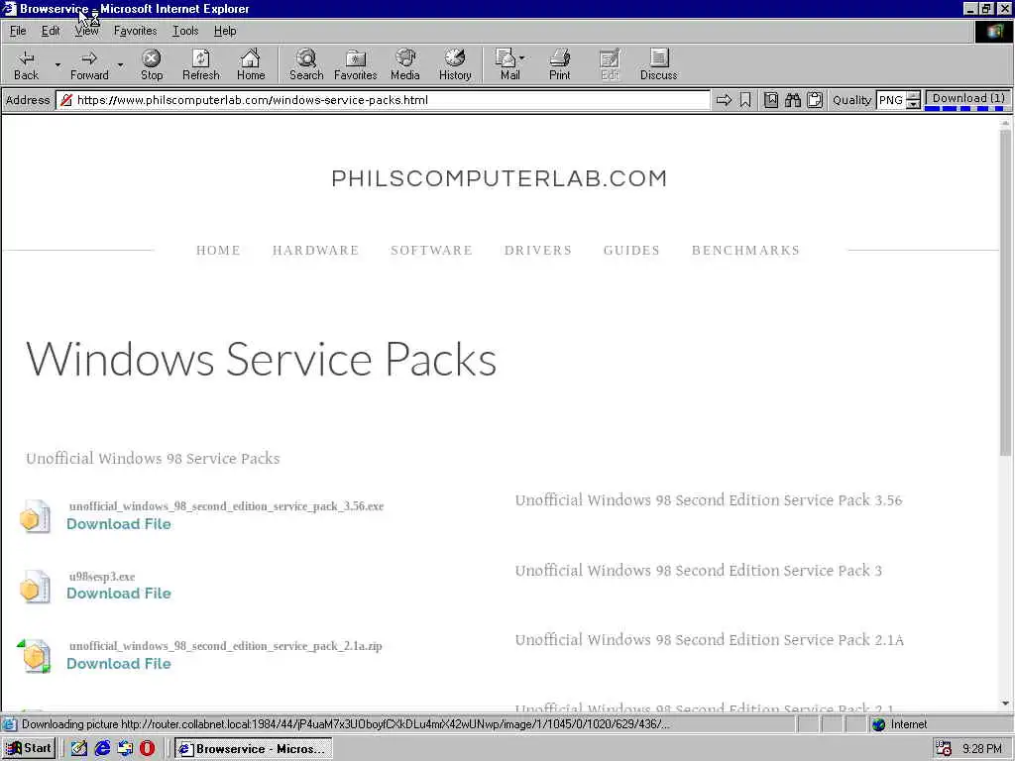Open the Windows Start menu
This screenshot has width=1015, height=761.
click(x=29, y=748)
